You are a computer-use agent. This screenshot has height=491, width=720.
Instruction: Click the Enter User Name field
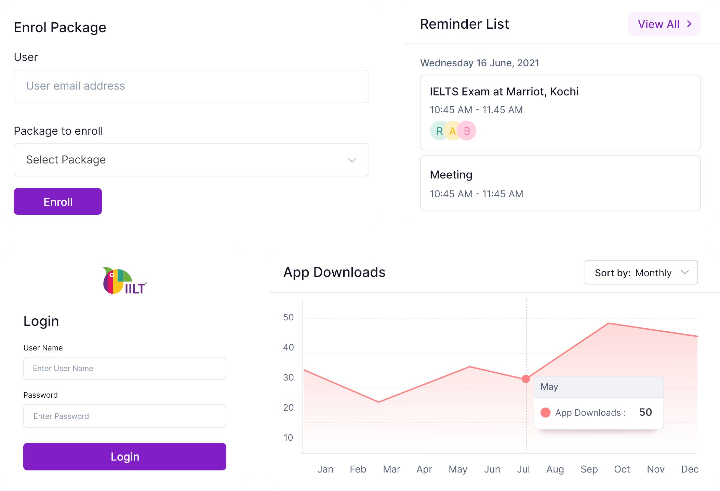[x=124, y=368]
